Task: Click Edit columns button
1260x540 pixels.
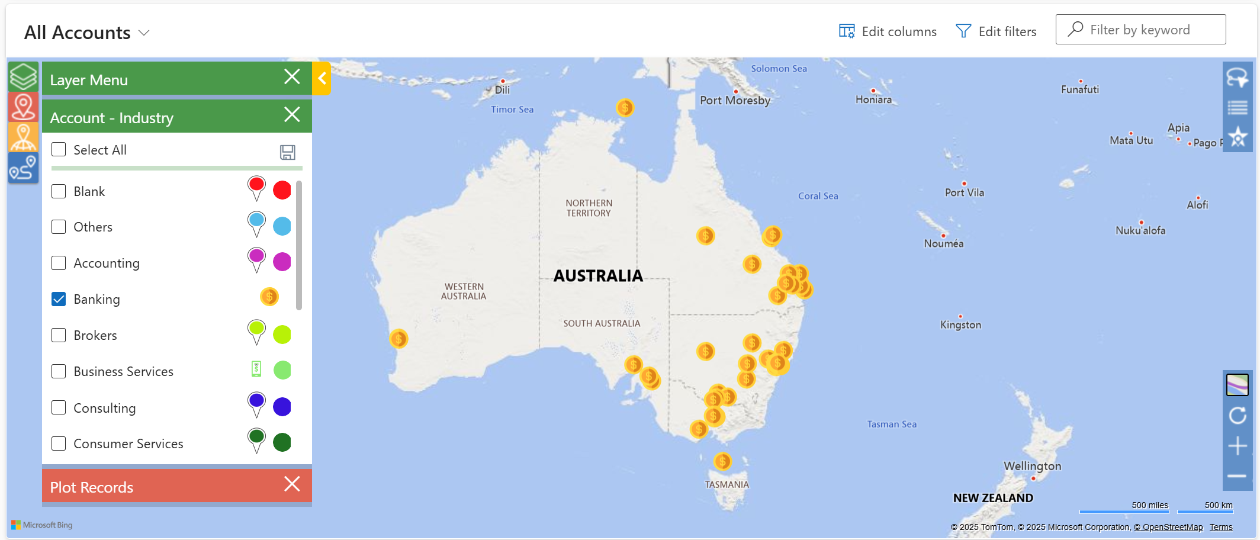Action: tap(888, 31)
